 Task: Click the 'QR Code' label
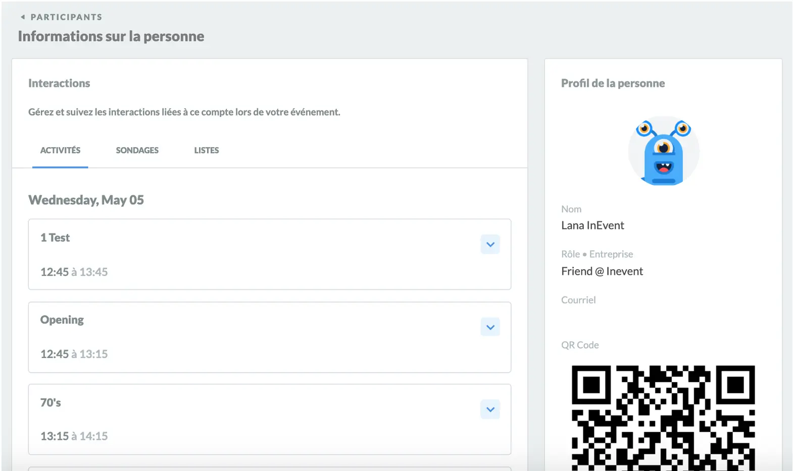click(580, 345)
